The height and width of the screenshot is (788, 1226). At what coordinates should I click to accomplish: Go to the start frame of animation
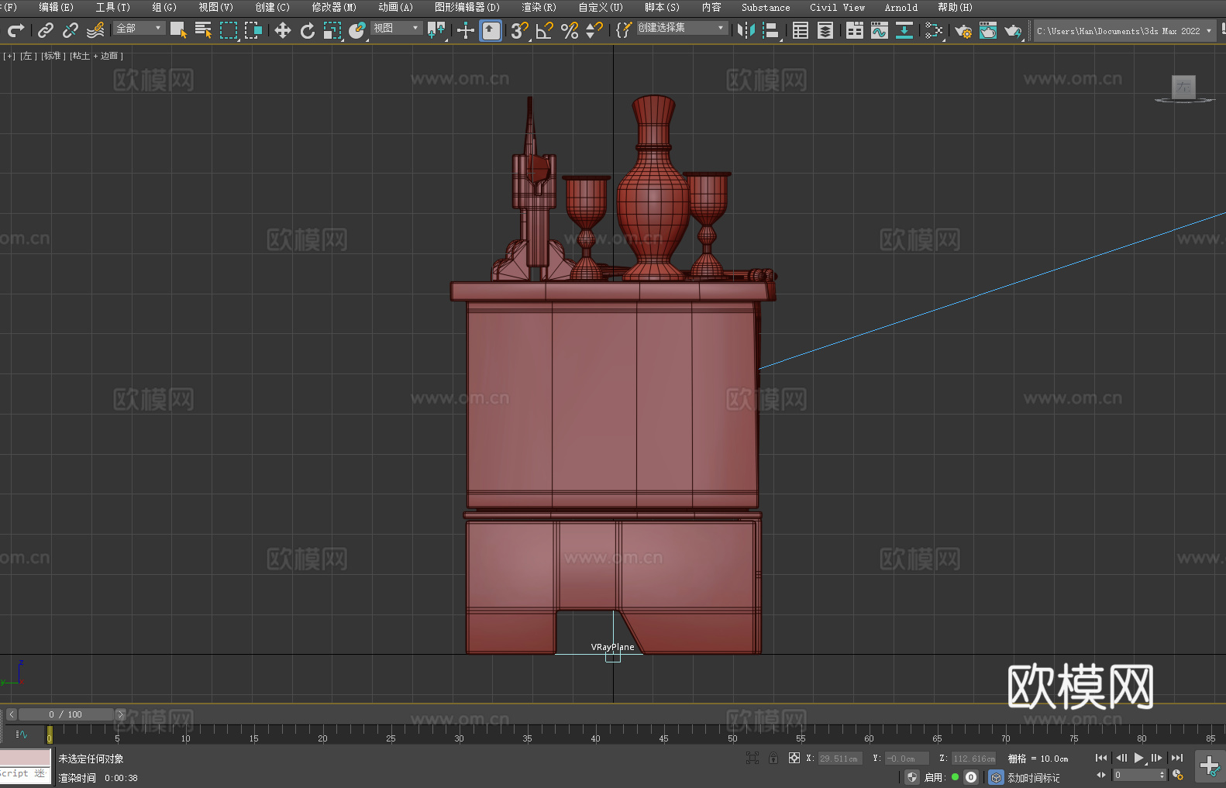(x=1100, y=758)
